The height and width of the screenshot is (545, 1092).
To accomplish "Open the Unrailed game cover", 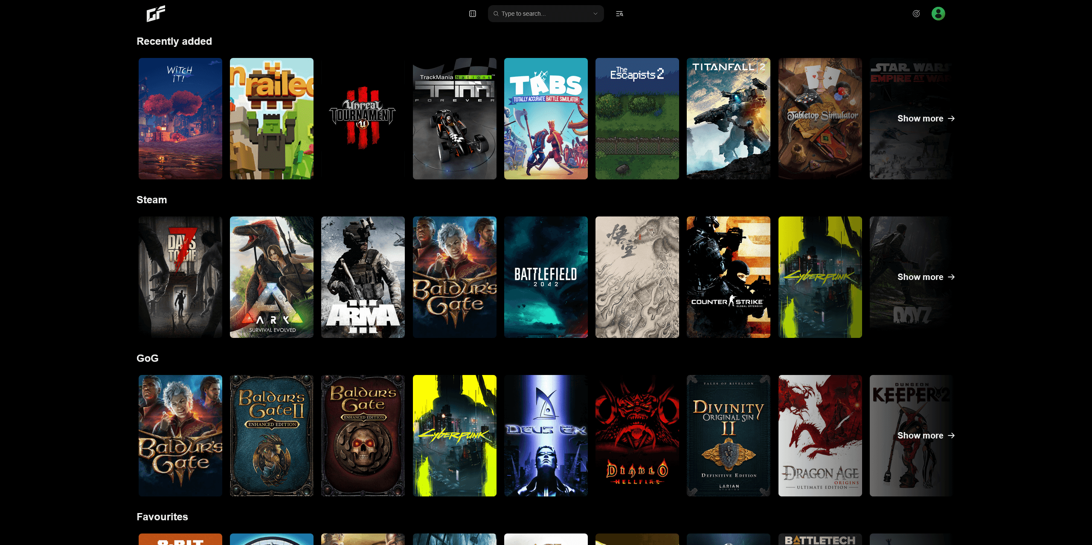I will 272,118.
